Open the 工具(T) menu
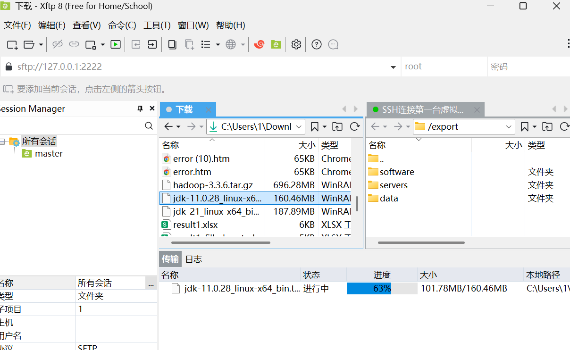This screenshot has width=570, height=350. 157,25
